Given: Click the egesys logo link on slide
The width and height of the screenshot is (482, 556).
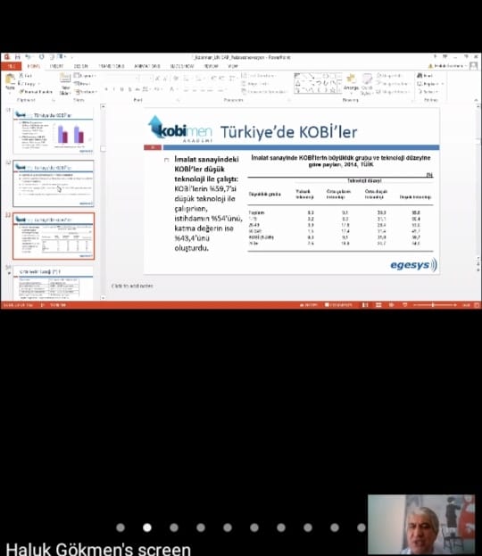Looking at the screenshot, I should click(413, 265).
